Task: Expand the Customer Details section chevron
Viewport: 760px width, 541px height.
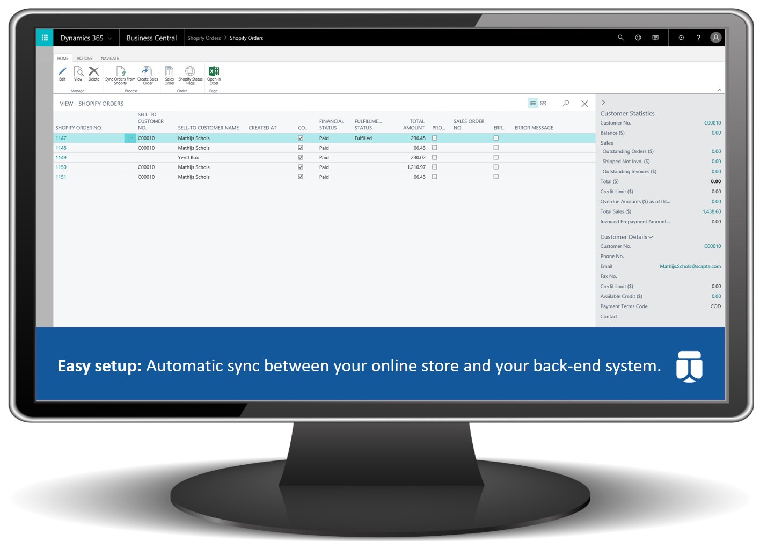Action: (x=651, y=237)
